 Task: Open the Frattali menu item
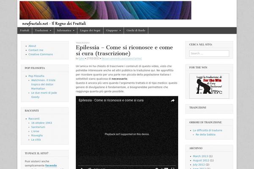(25, 30)
